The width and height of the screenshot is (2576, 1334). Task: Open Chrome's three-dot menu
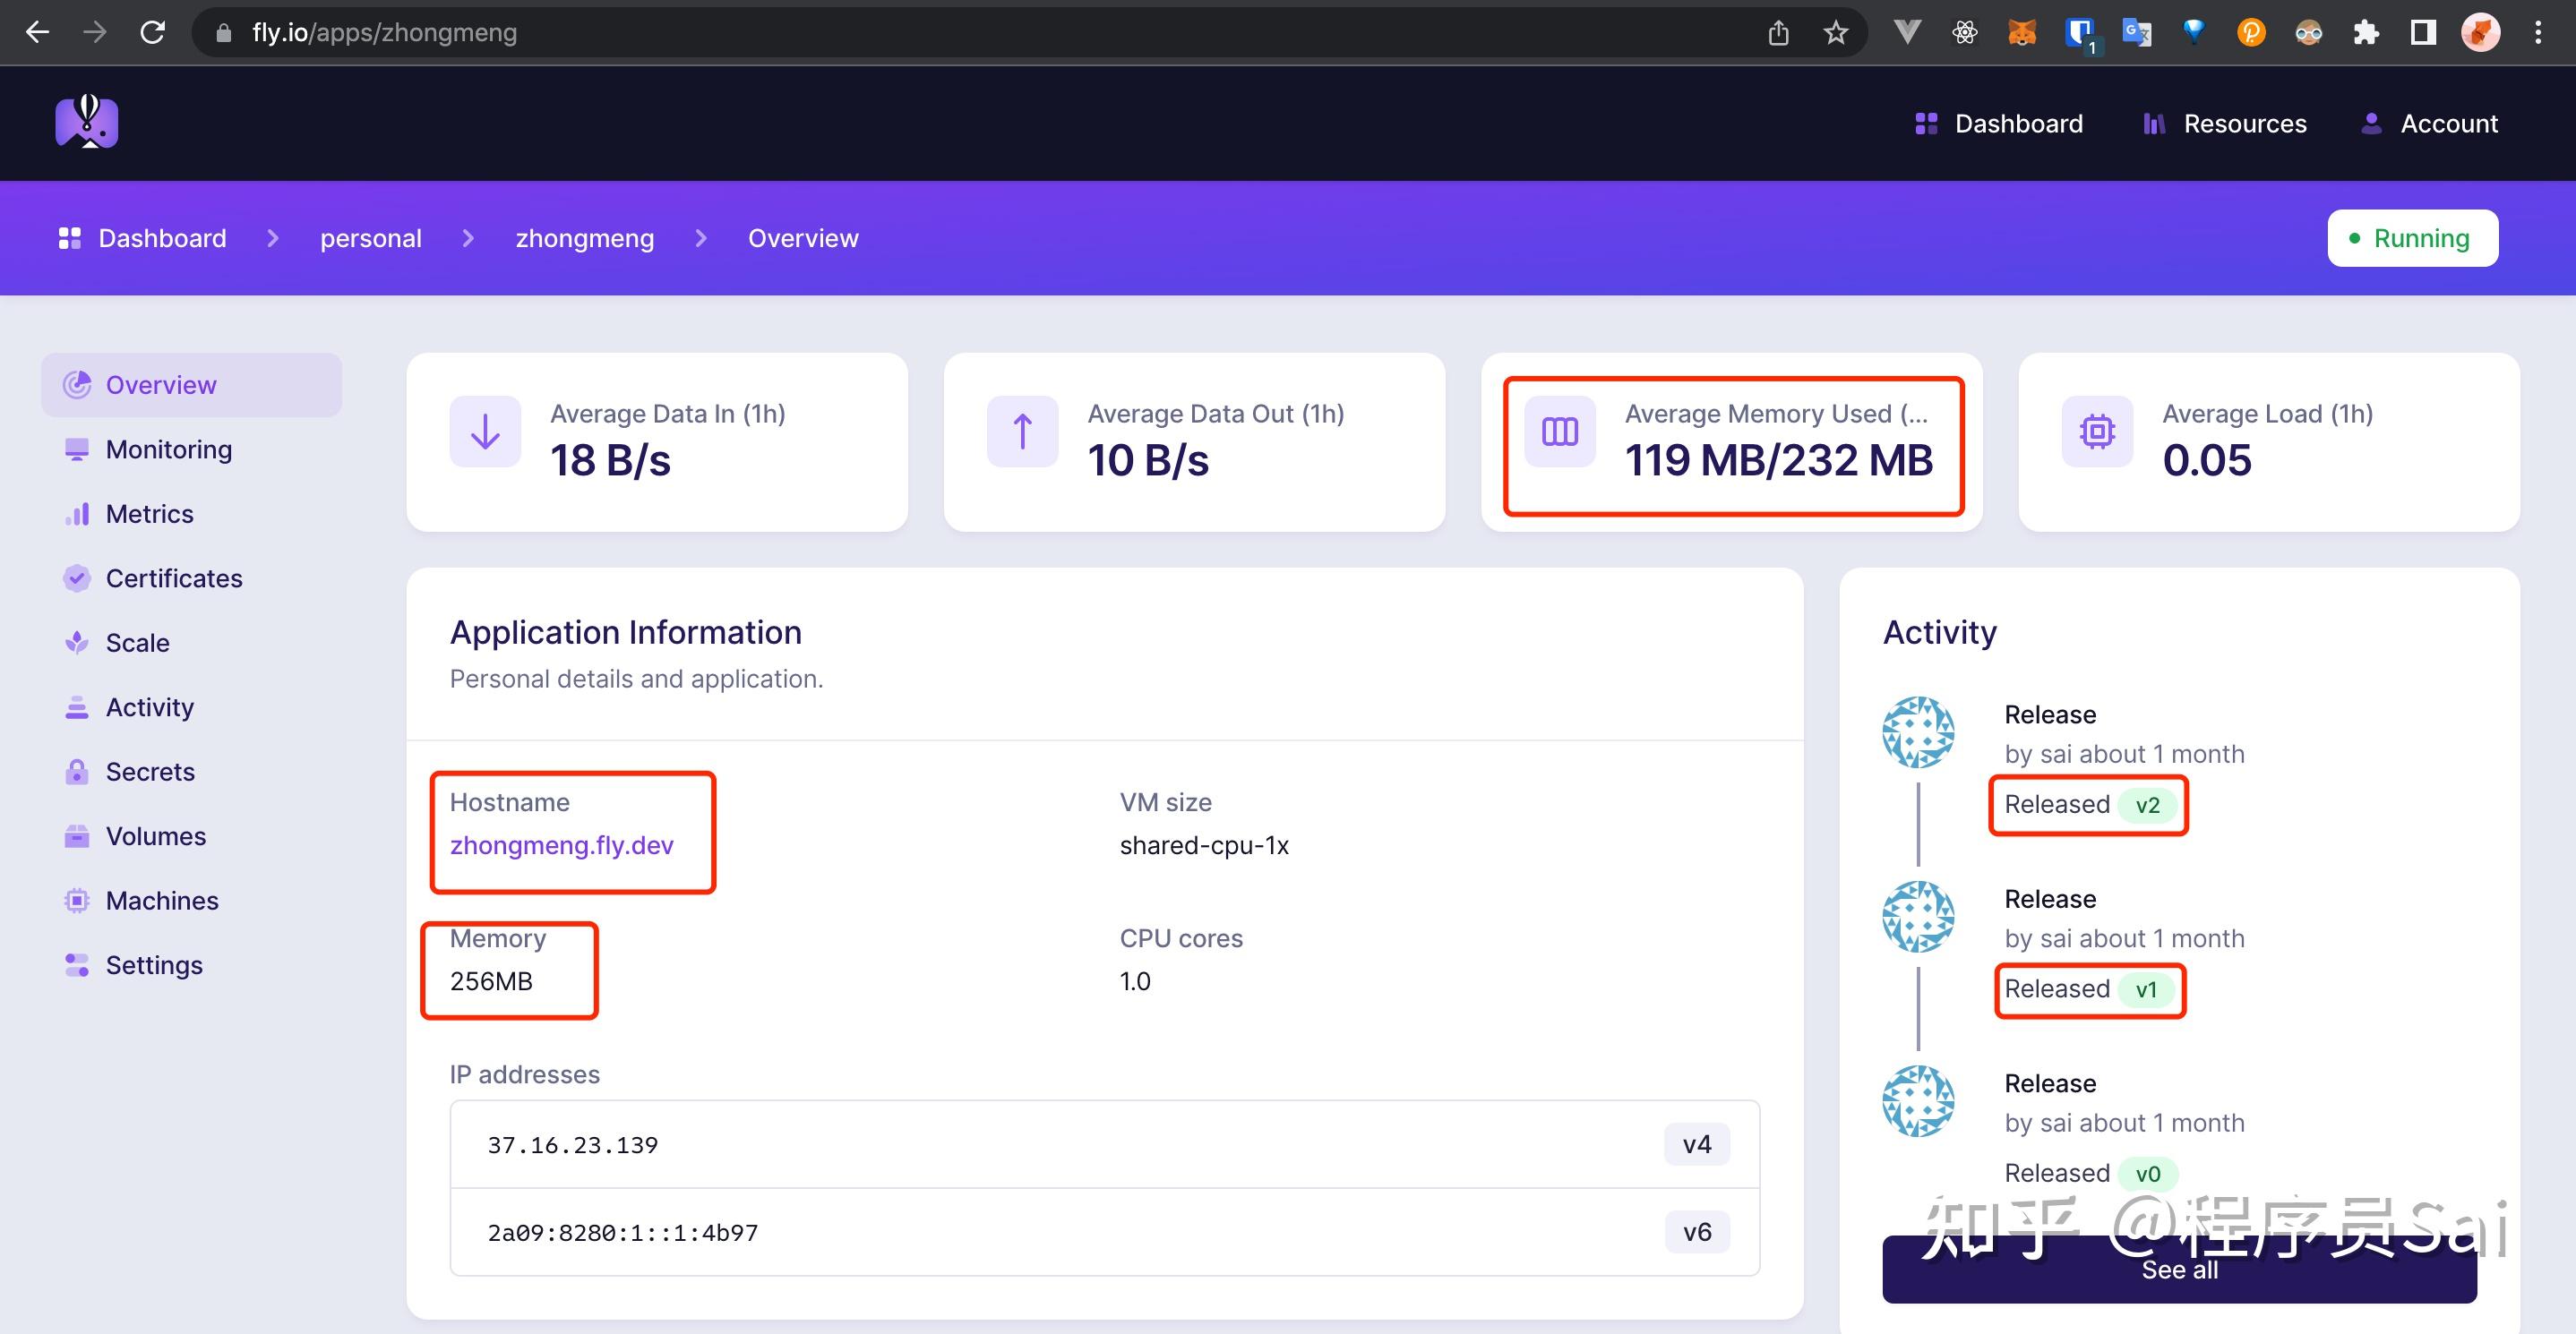pos(2538,33)
